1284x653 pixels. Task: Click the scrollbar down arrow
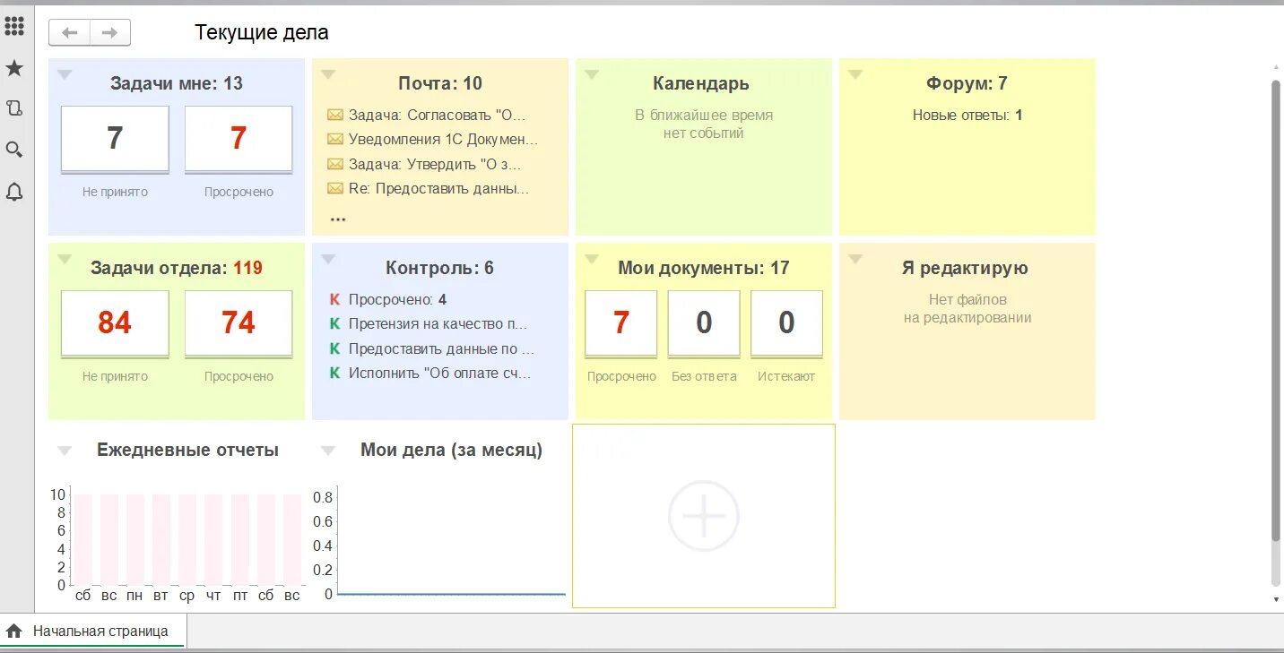[x=1276, y=598]
